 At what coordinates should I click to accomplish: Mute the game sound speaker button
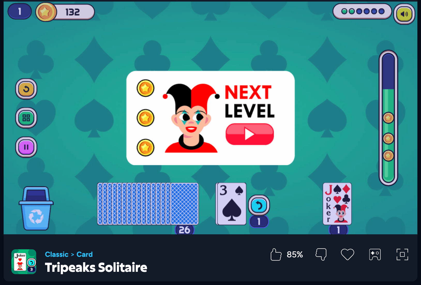click(x=404, y=14)
